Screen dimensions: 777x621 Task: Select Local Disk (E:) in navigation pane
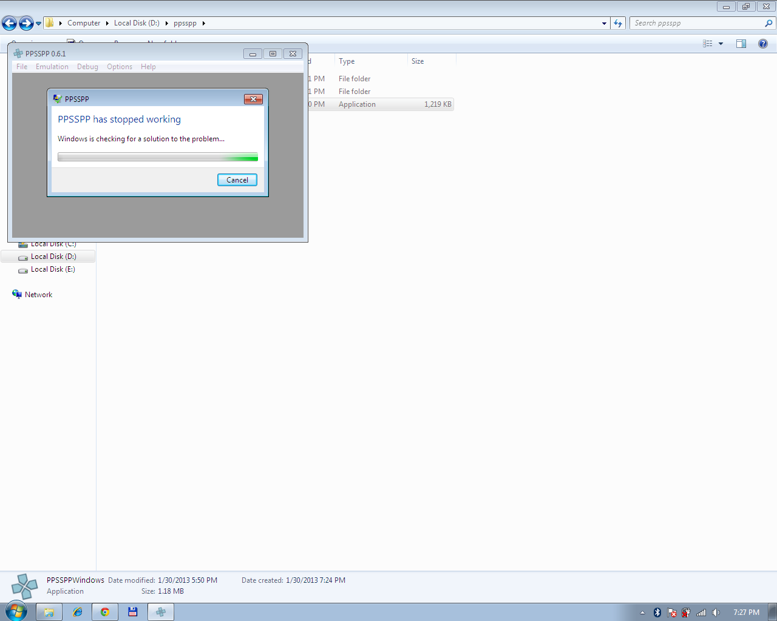tap(53, 269)
